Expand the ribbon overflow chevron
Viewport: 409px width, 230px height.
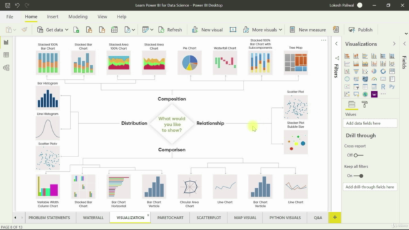coord(406,34)
